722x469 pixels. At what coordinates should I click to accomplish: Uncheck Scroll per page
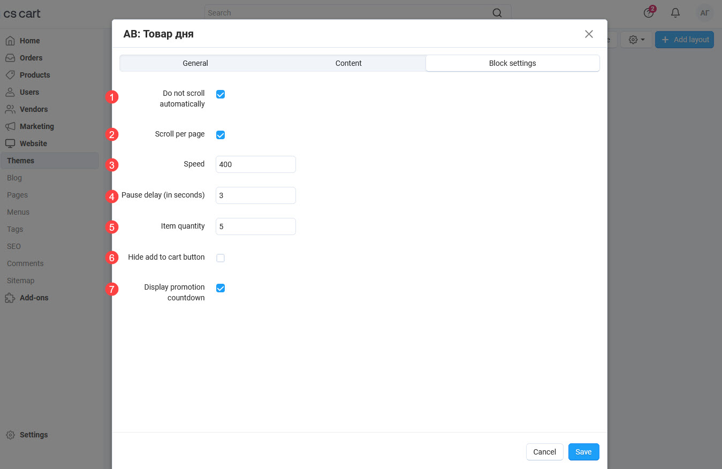[x=220, y=134]
